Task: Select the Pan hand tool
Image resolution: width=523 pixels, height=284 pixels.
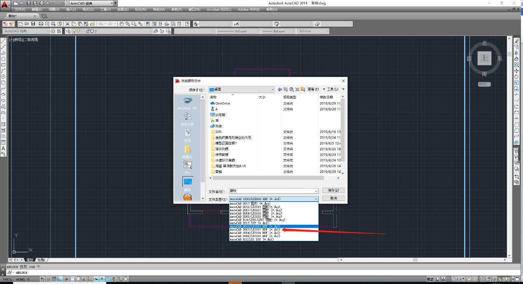Action: (122, 24)
